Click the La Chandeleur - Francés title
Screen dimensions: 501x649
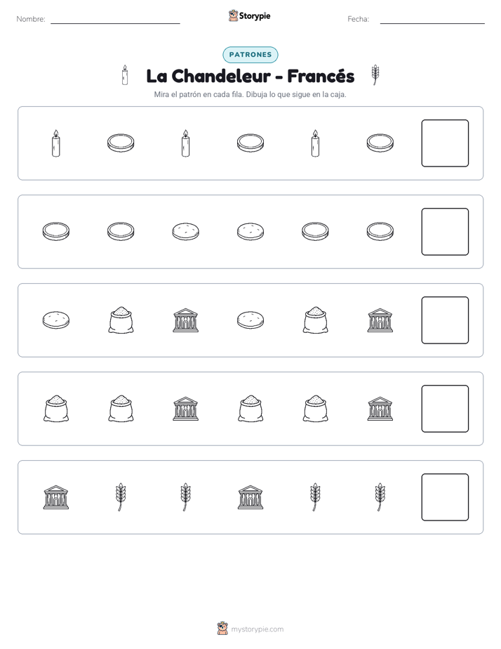250,76
